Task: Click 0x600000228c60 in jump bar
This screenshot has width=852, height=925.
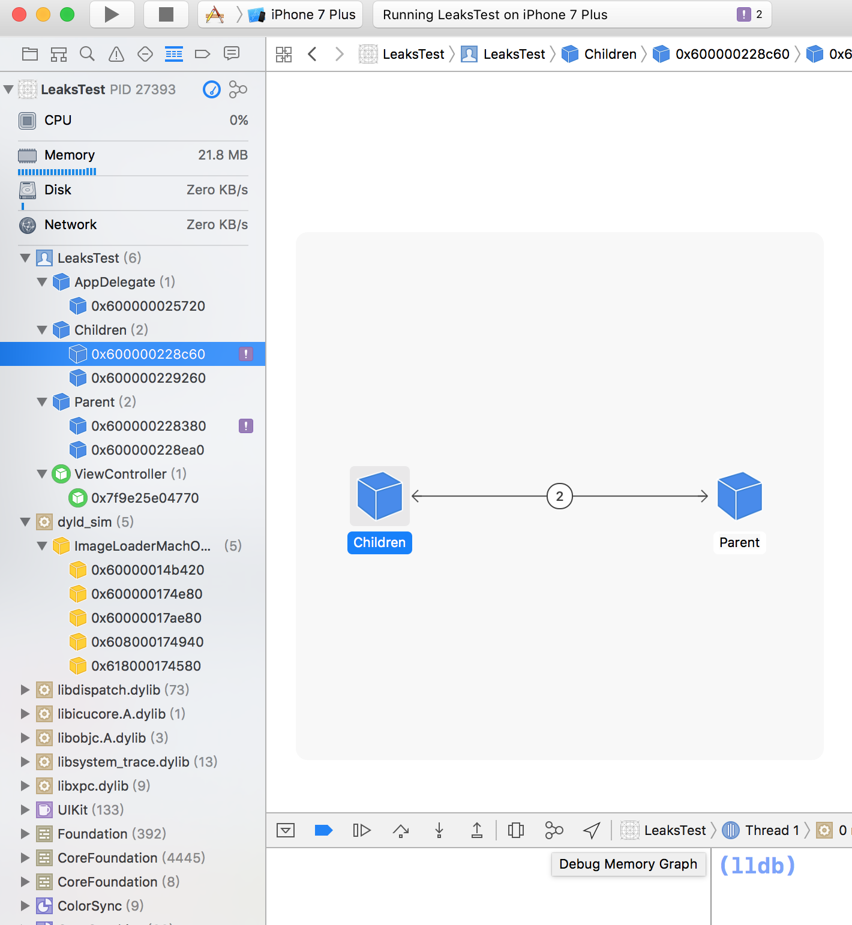Action: [721, 54]
